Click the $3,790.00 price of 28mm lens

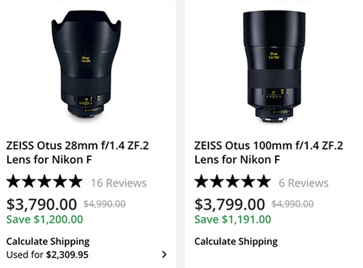[41, 204]
